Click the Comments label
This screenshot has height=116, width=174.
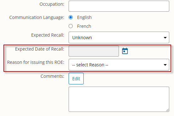click(x=52, y=76)
